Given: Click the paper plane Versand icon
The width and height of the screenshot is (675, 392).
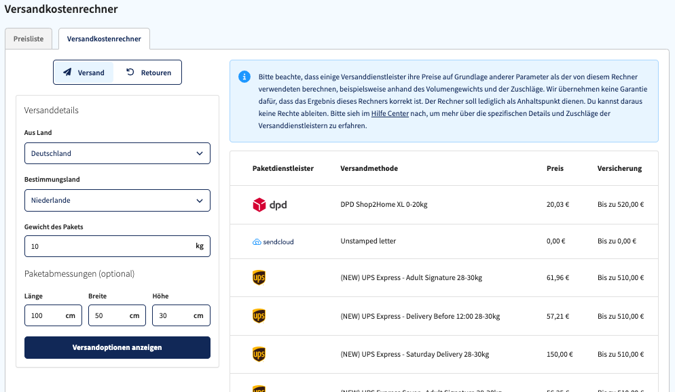Looking at the screenshot, I should pyautogui.click(x=67, y=72).
